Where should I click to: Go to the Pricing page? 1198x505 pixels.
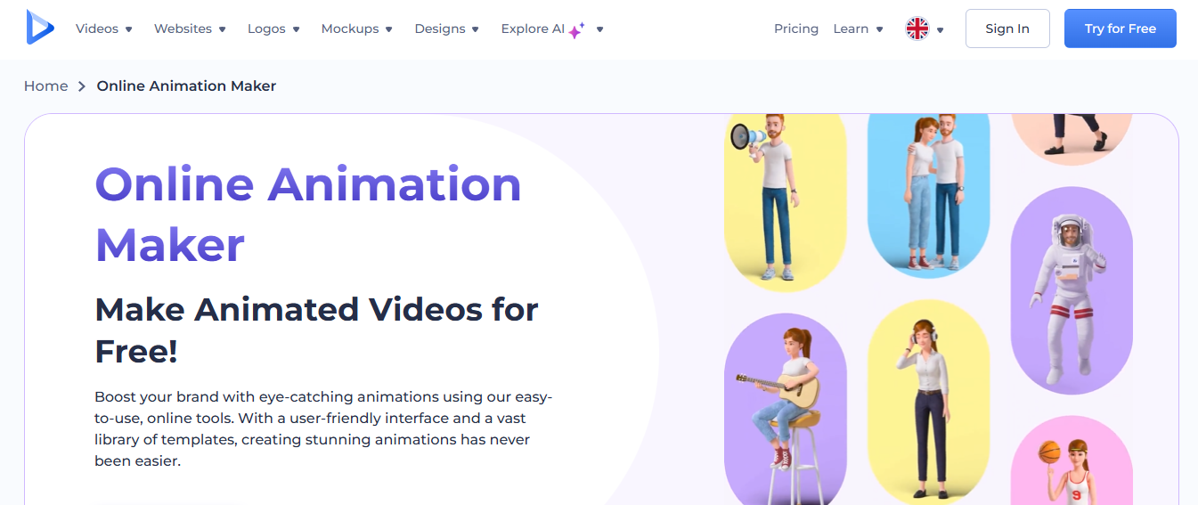tap(796, 29)
